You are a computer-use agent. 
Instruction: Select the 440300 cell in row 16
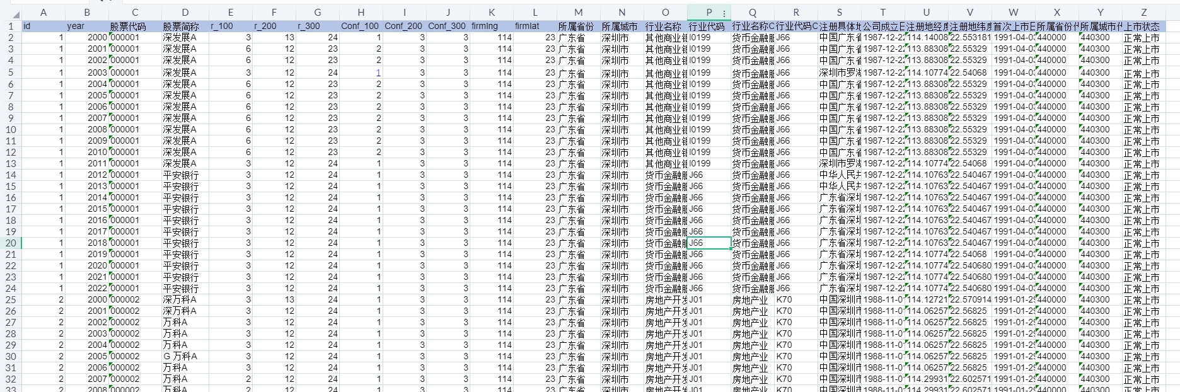1101,198
